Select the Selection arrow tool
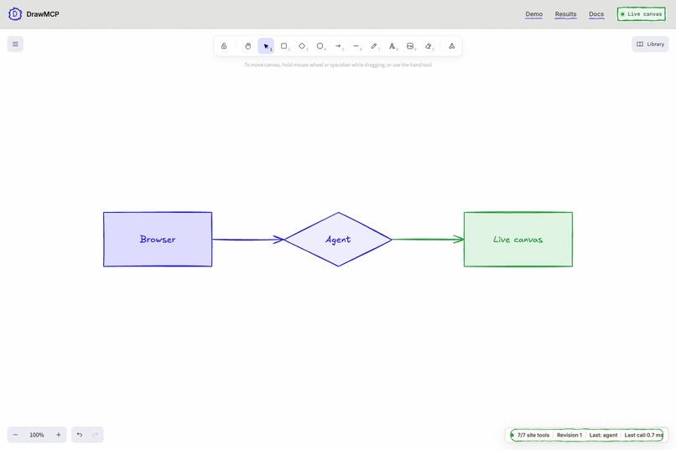The height and width of the screenshot is (450, 676). (266, 46)
